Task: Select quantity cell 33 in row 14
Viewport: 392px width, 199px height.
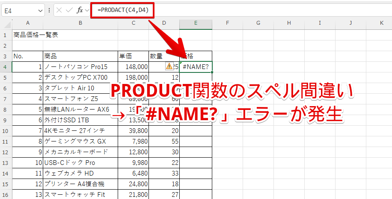Action: (164, 173)
